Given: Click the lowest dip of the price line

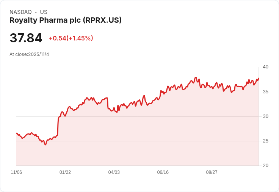Looking at the screenshot, I should (45, 144).
